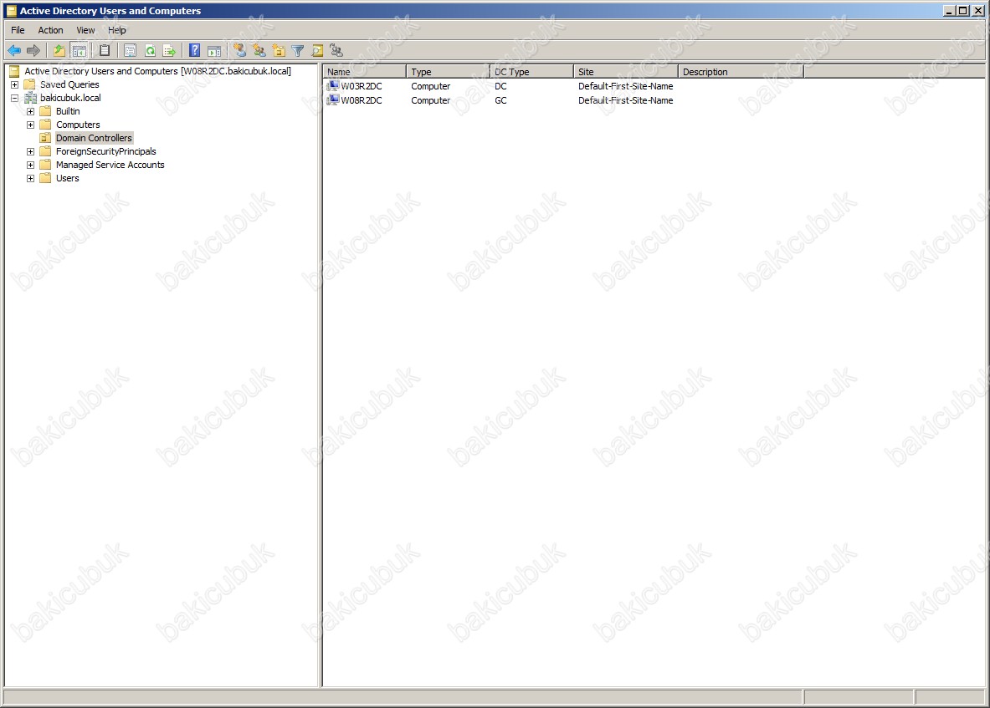Image resolution: width=990 pixels, height=708 pixels.
Task: Click the Users folder icon
Action: (45, 178)
